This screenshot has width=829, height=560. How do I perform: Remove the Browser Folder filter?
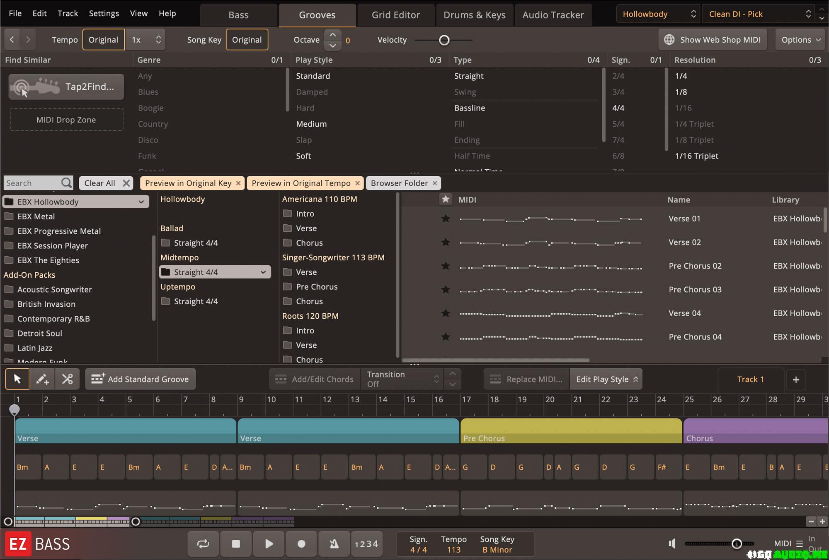[435, 183]
